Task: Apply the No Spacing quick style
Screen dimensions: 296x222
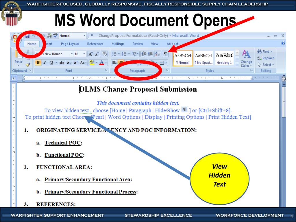Action: coord(203,58)
